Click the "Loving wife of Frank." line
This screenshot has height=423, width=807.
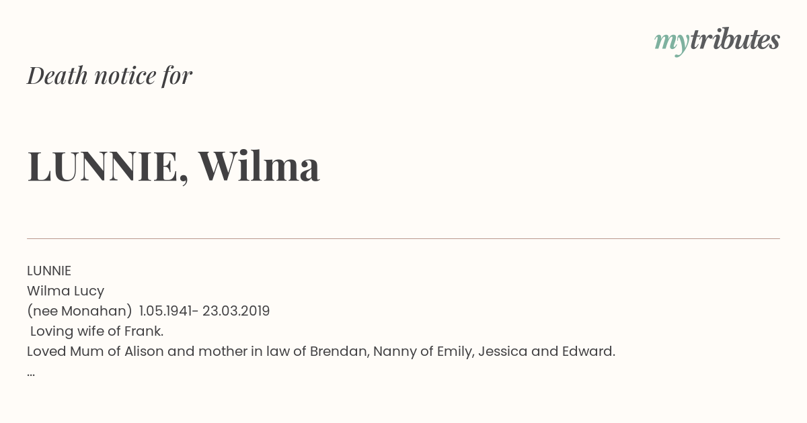coord(97,332)
